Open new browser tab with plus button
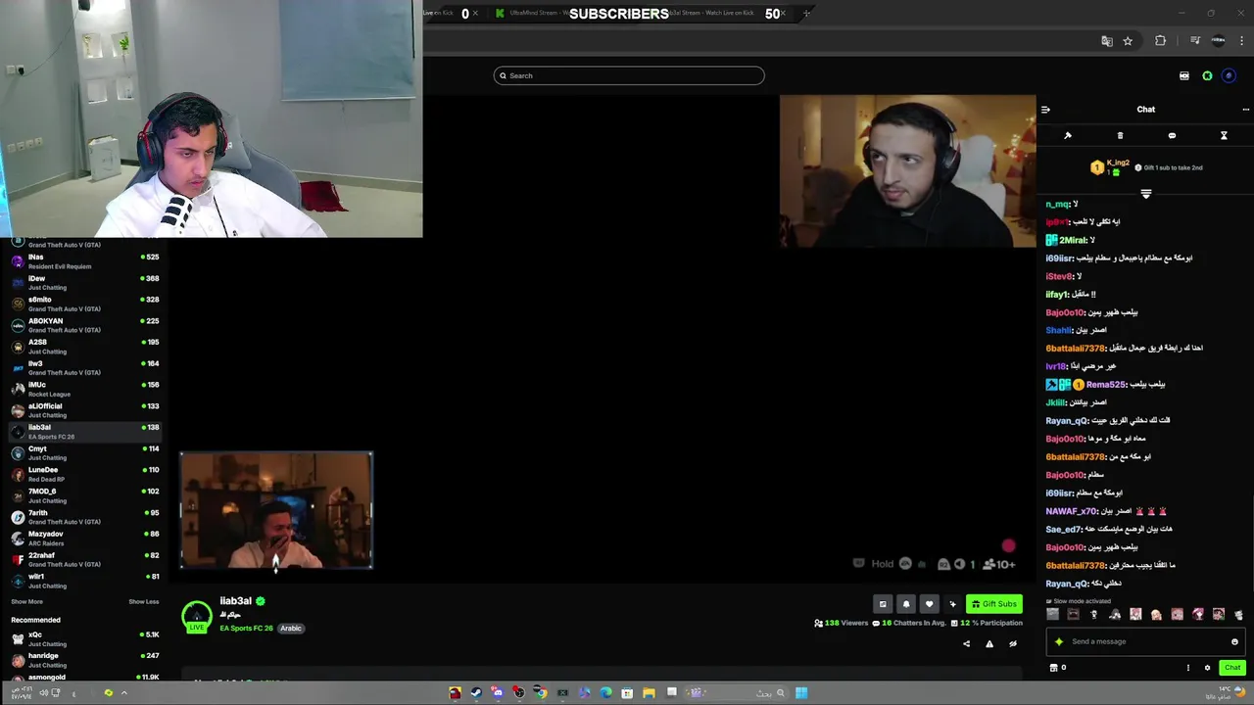 tap(806, 14)
